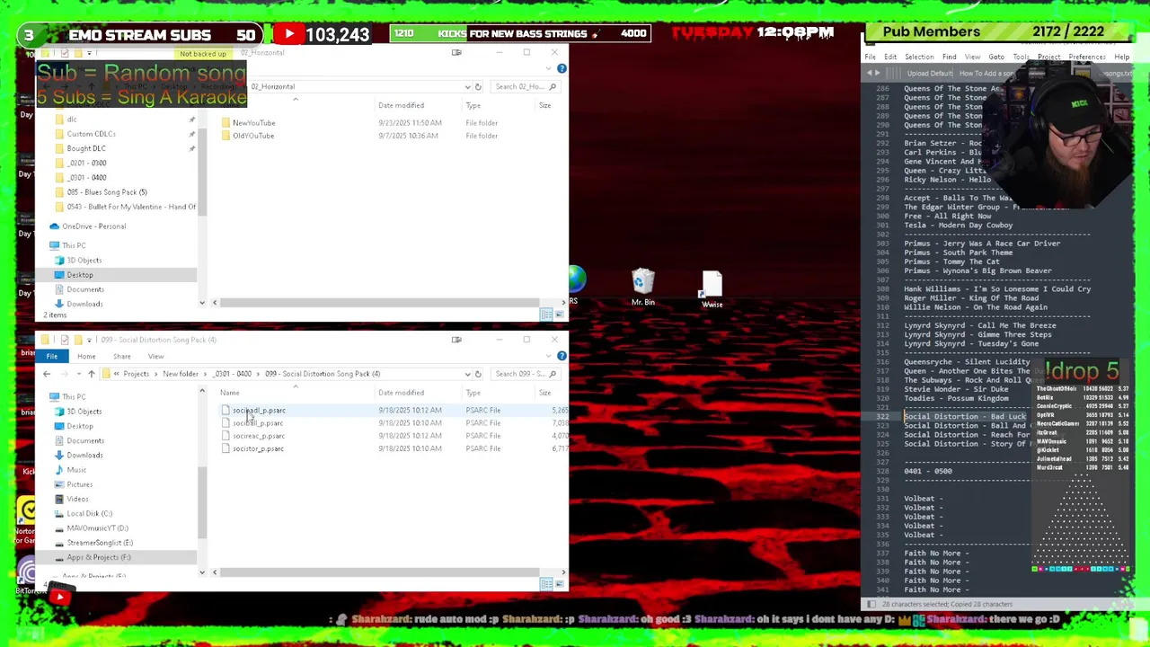Open StreamerSonglist (E:) drive in navigation pane
Viewport: 1150px width, 647px height.
coord(99,543)
